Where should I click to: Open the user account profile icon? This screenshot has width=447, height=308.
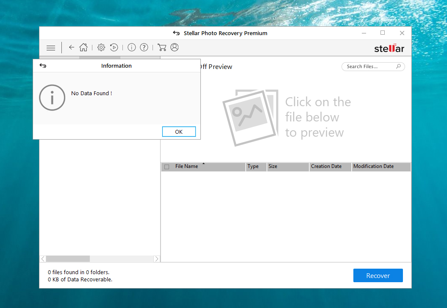pos(175,47)
